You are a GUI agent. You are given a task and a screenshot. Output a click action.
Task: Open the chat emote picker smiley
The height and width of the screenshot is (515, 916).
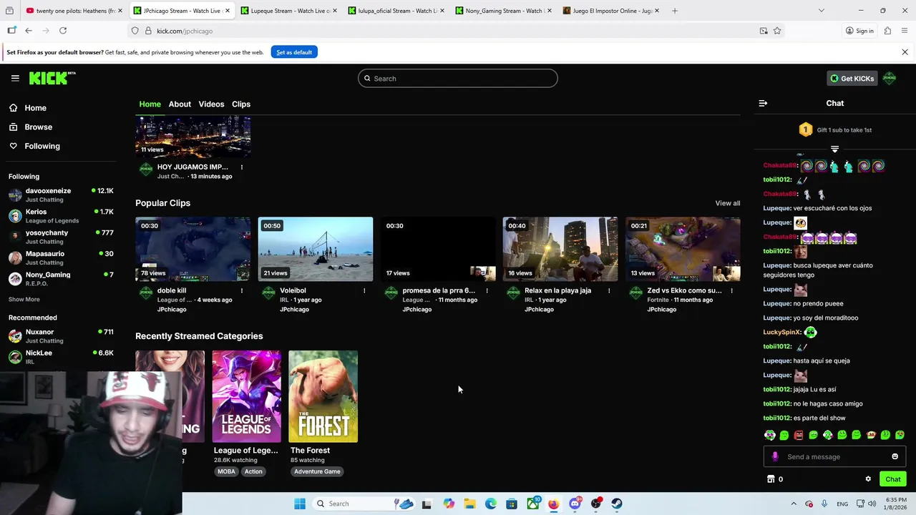(x=895, y=456)
